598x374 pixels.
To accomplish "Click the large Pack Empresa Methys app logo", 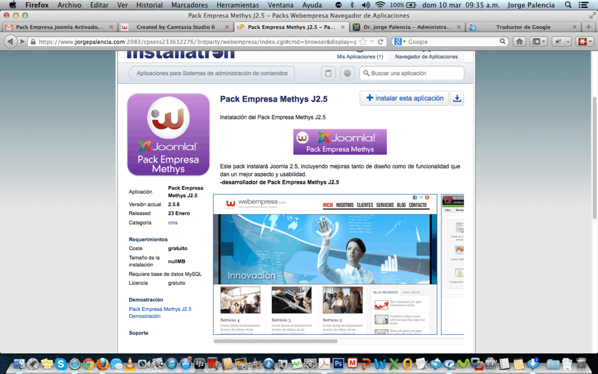I will pos(168,135).
